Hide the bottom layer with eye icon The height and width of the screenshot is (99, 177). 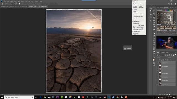click(x=157, y=84)
